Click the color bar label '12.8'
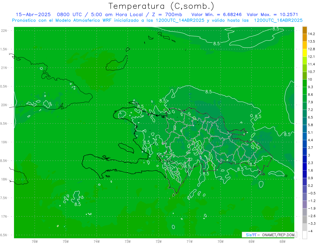 312,49
